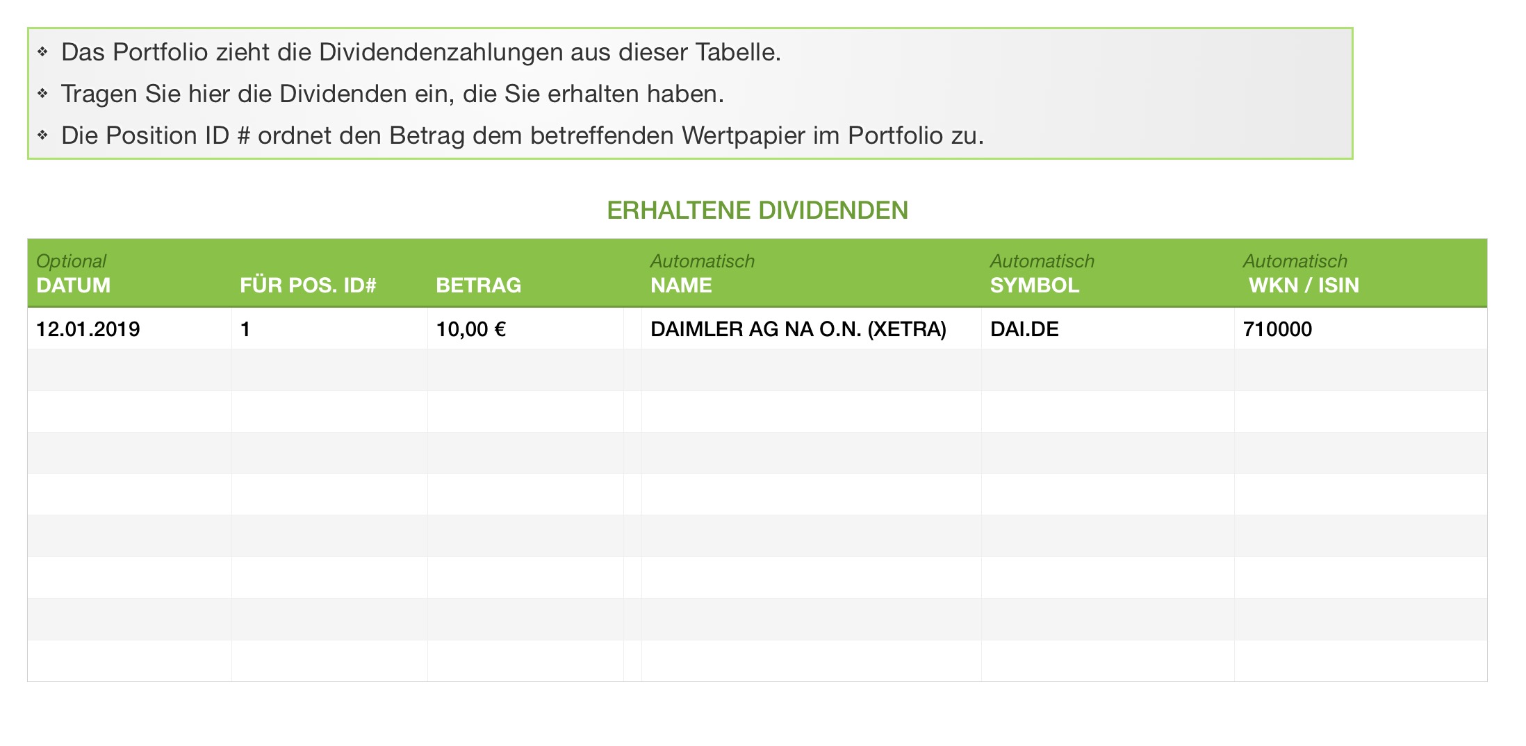The width and height of the screenshot is (1526, 746).
Task: Click the empty date cell in the last row
Action: (129, 661)
